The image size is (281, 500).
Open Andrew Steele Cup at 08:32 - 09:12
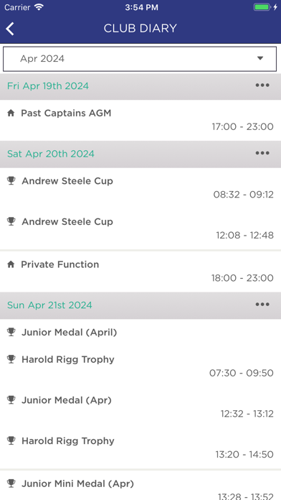(x=140, y=188)
